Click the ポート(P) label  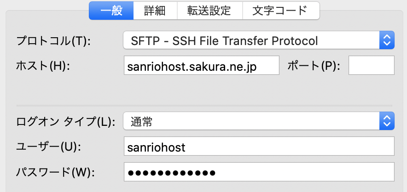point(314,66)
